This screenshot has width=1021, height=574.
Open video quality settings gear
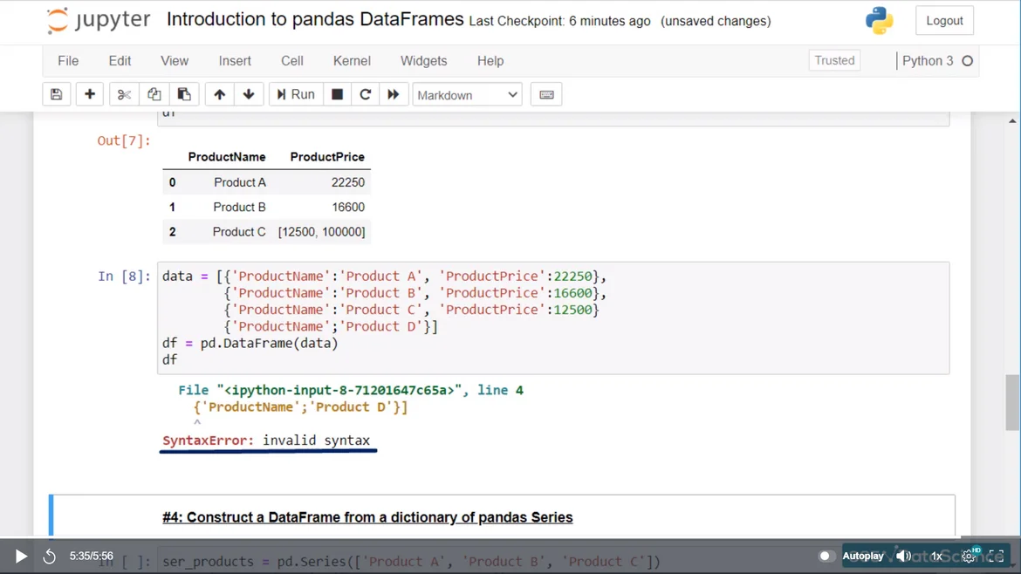pyautogui.click(x=968, y=556)
